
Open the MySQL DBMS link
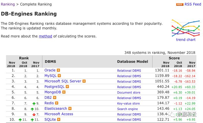pos(50,76)
